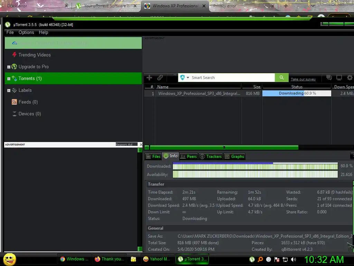The height and width of the screenshot is (266, 354).
Task: Switch to the Trackers tab
Action: click(211, 157)
